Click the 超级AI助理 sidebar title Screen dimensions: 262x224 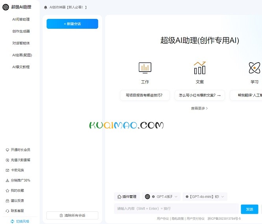[21, 7]
